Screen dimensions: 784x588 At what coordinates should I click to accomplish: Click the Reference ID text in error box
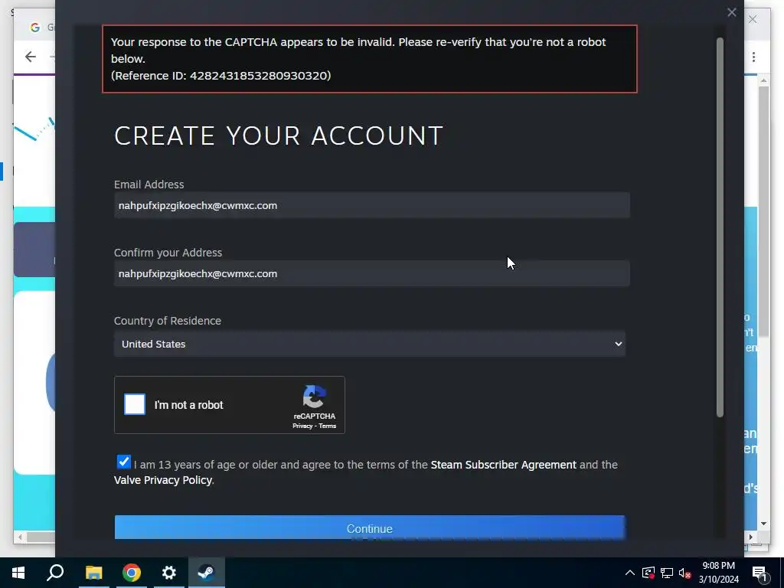[x=220, y=76]
